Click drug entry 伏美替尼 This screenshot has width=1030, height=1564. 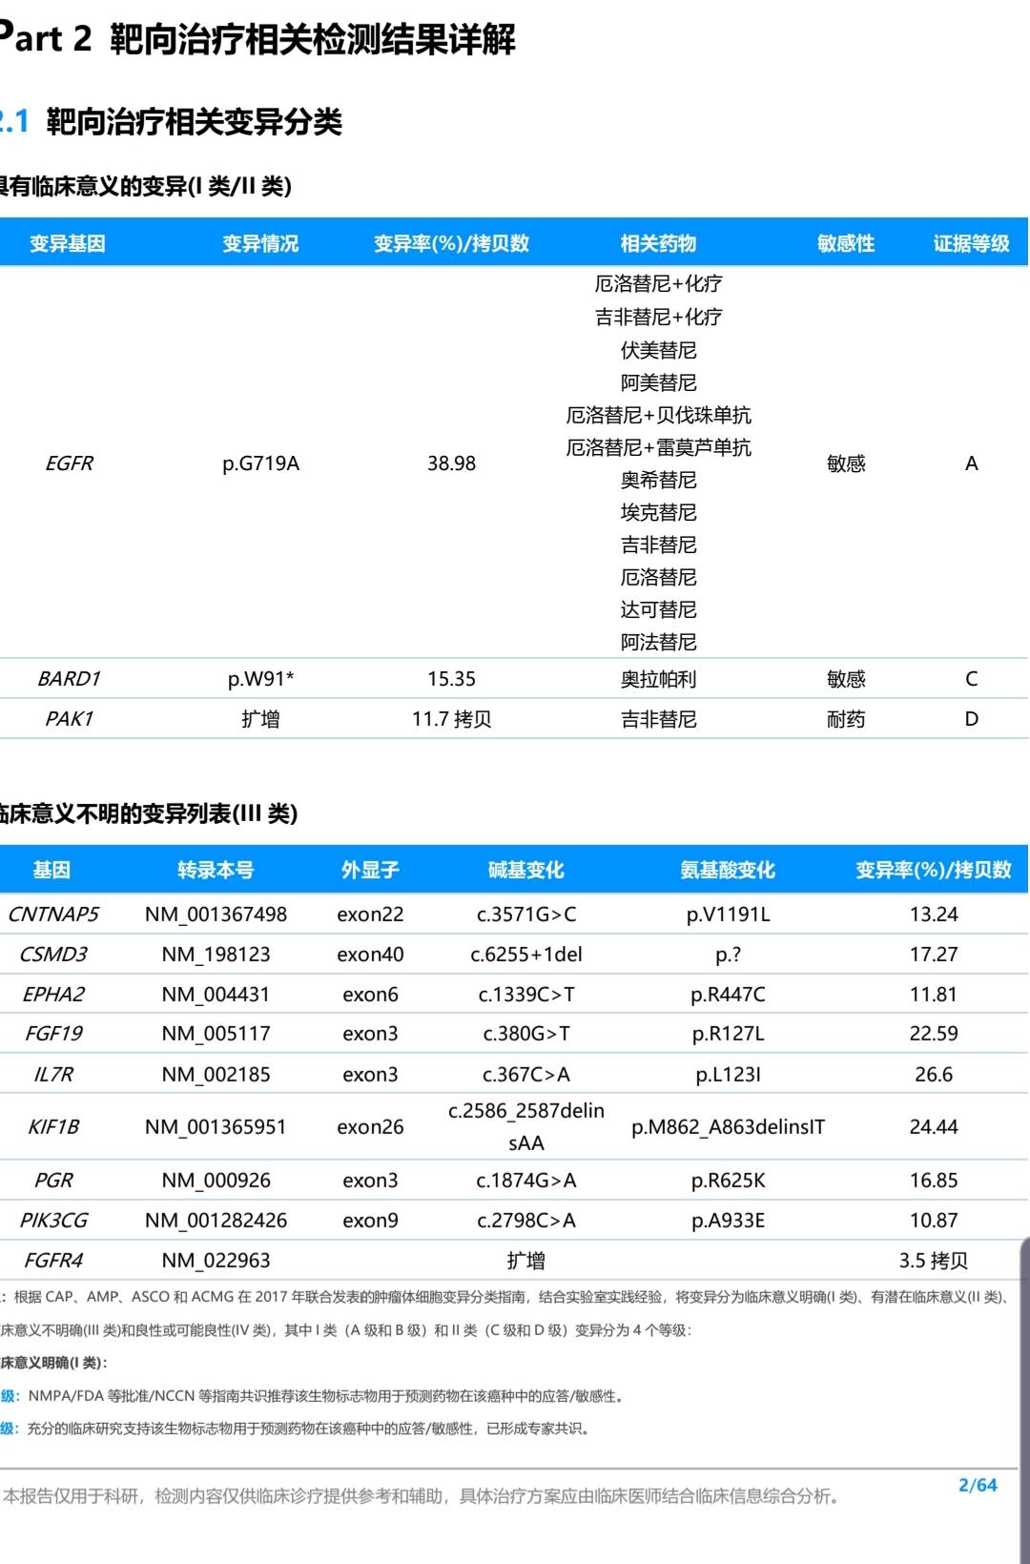coord(658,350)
